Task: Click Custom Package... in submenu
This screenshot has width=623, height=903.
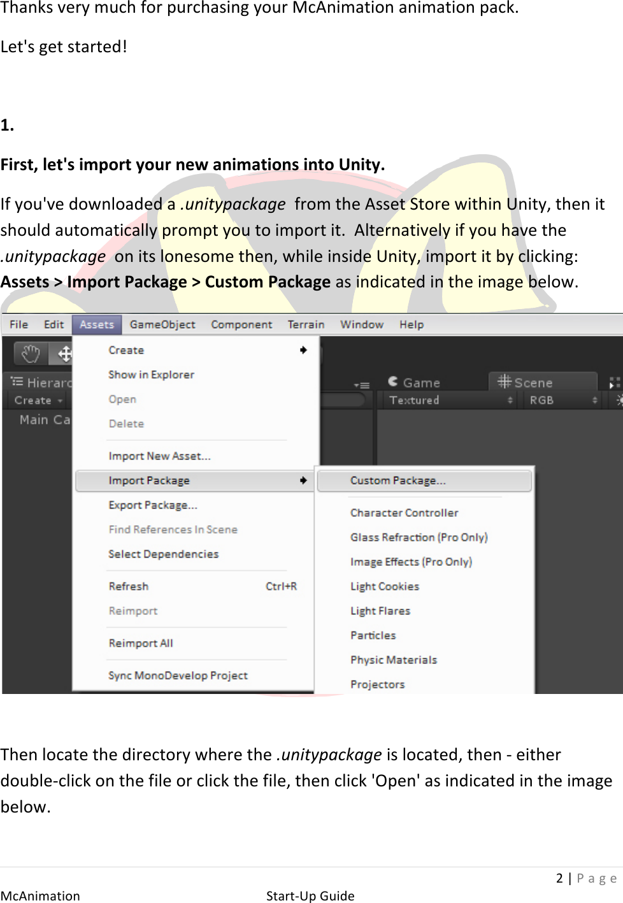Action: click(x=424, y=480)
